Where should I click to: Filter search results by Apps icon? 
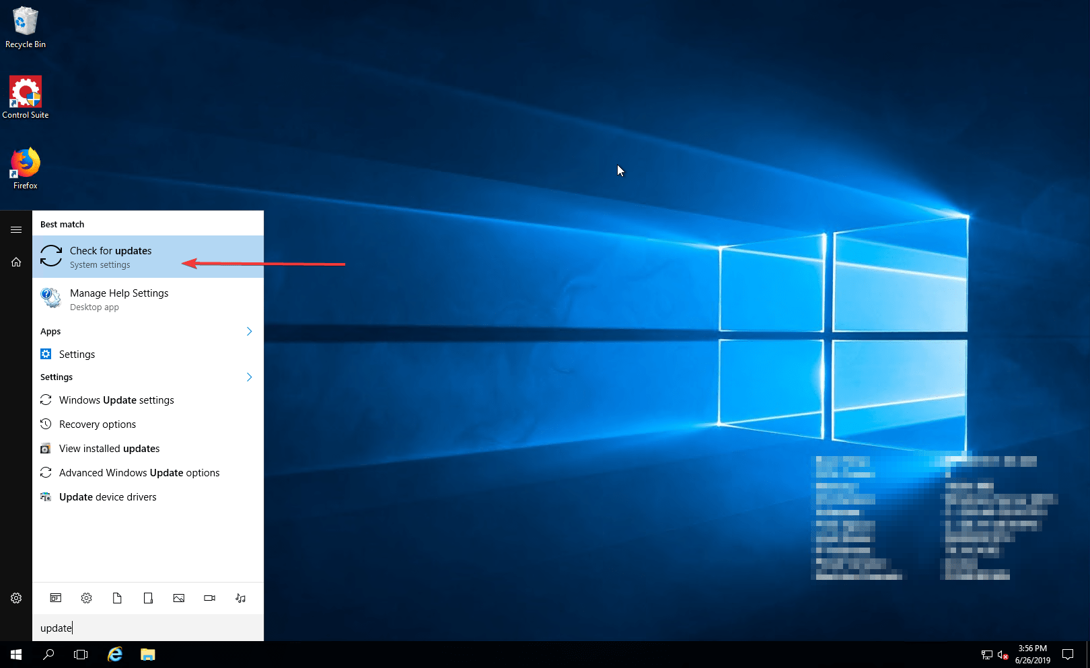[x=56, y=598]
